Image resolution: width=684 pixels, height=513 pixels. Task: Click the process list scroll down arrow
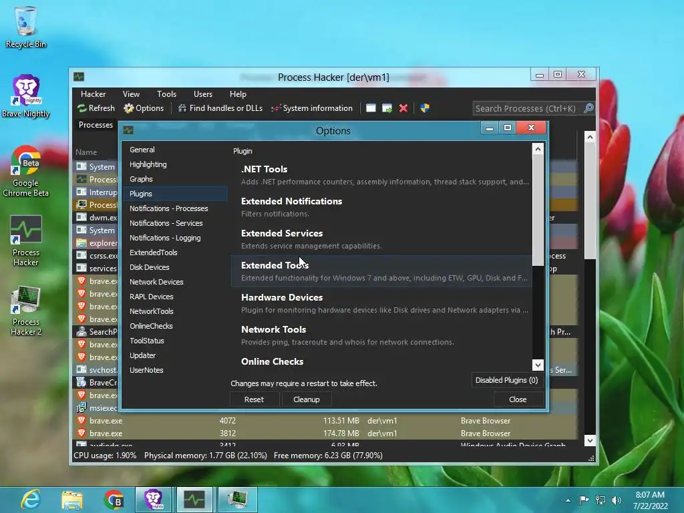click(x=590, y=440)
